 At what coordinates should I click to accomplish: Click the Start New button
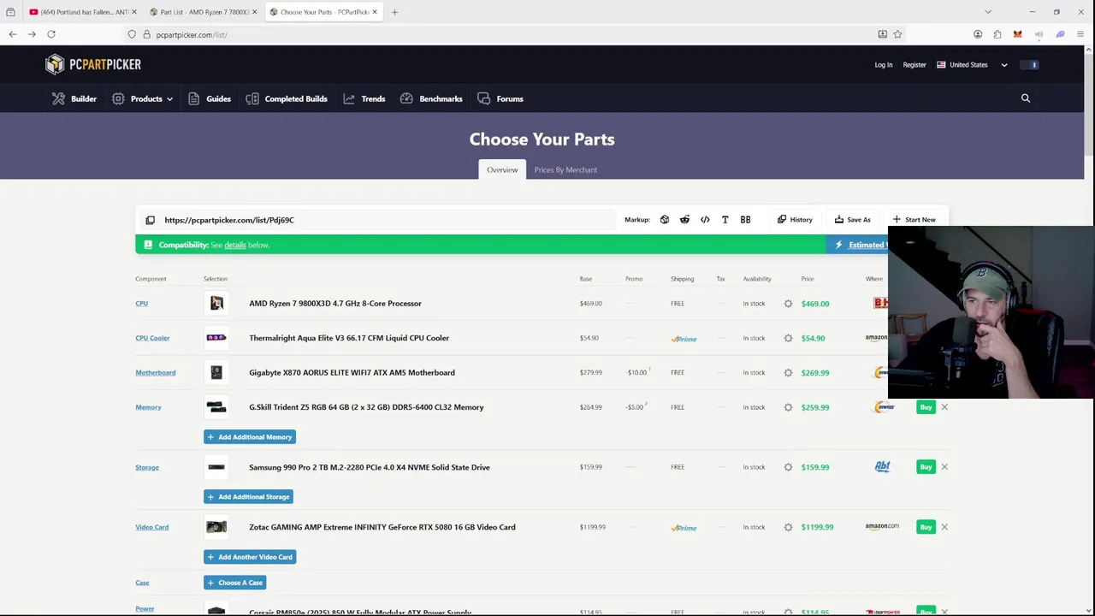point(914,220)
